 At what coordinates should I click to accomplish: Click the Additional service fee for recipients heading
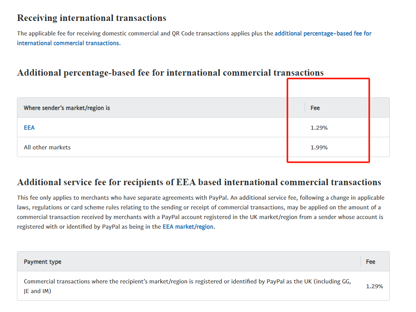coord(199,182)
